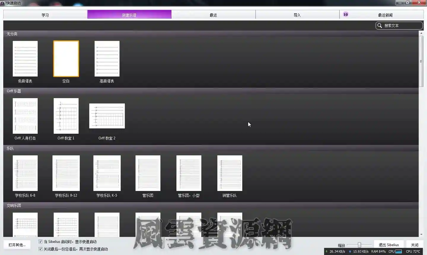Image resolution: width=427 pixels, height=255 pixels.
Task: Pick the 学校乐队 9-12 template
Action: click(x=66, y=173)
